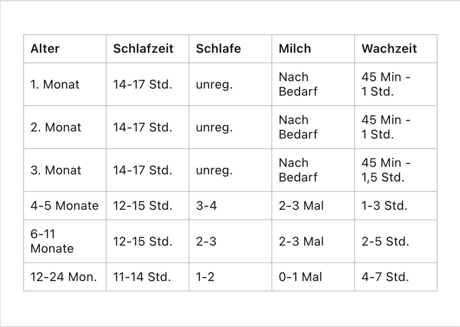Select the "3. Monat" age cell
Screen dimensions: 460x327
coord(56,170)
